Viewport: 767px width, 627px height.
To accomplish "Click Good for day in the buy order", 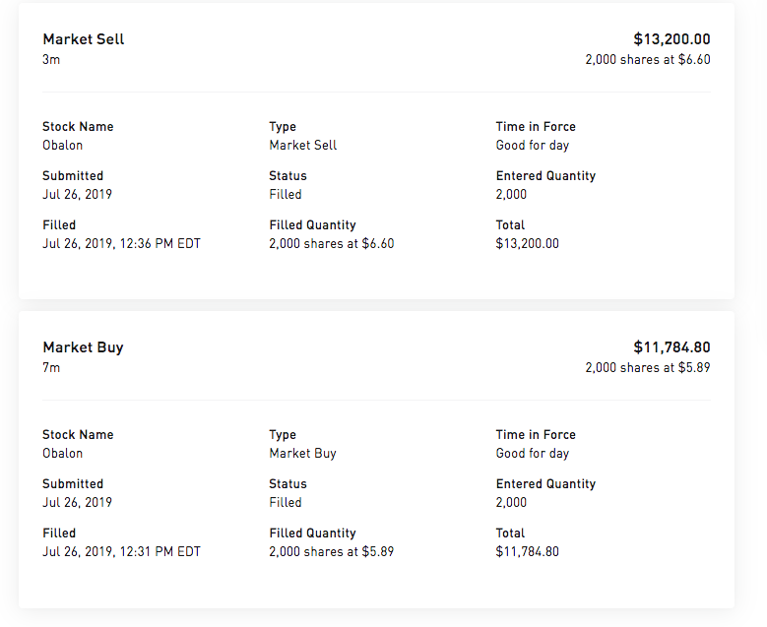I will coord(533,453).
